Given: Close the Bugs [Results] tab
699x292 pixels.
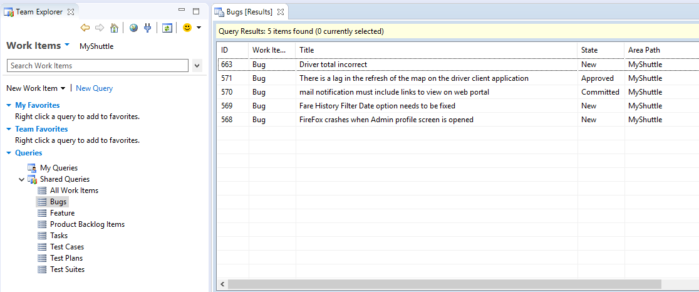Looking at the screenshot, I should [x=281, y=12].
